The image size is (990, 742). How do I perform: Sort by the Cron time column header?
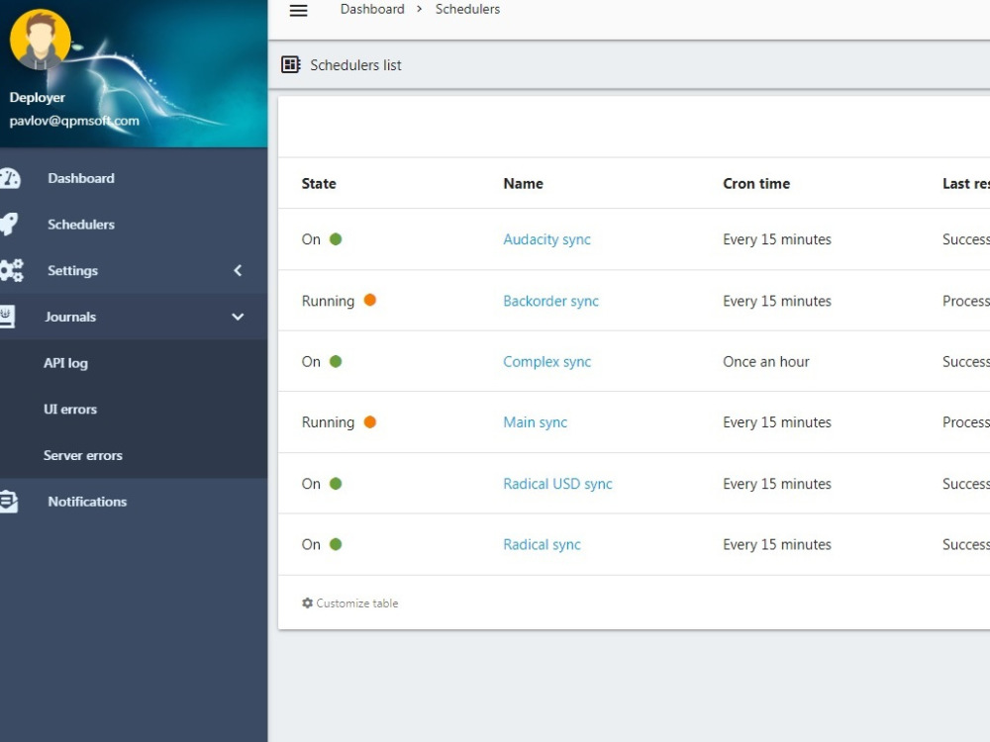click(756, 184)
